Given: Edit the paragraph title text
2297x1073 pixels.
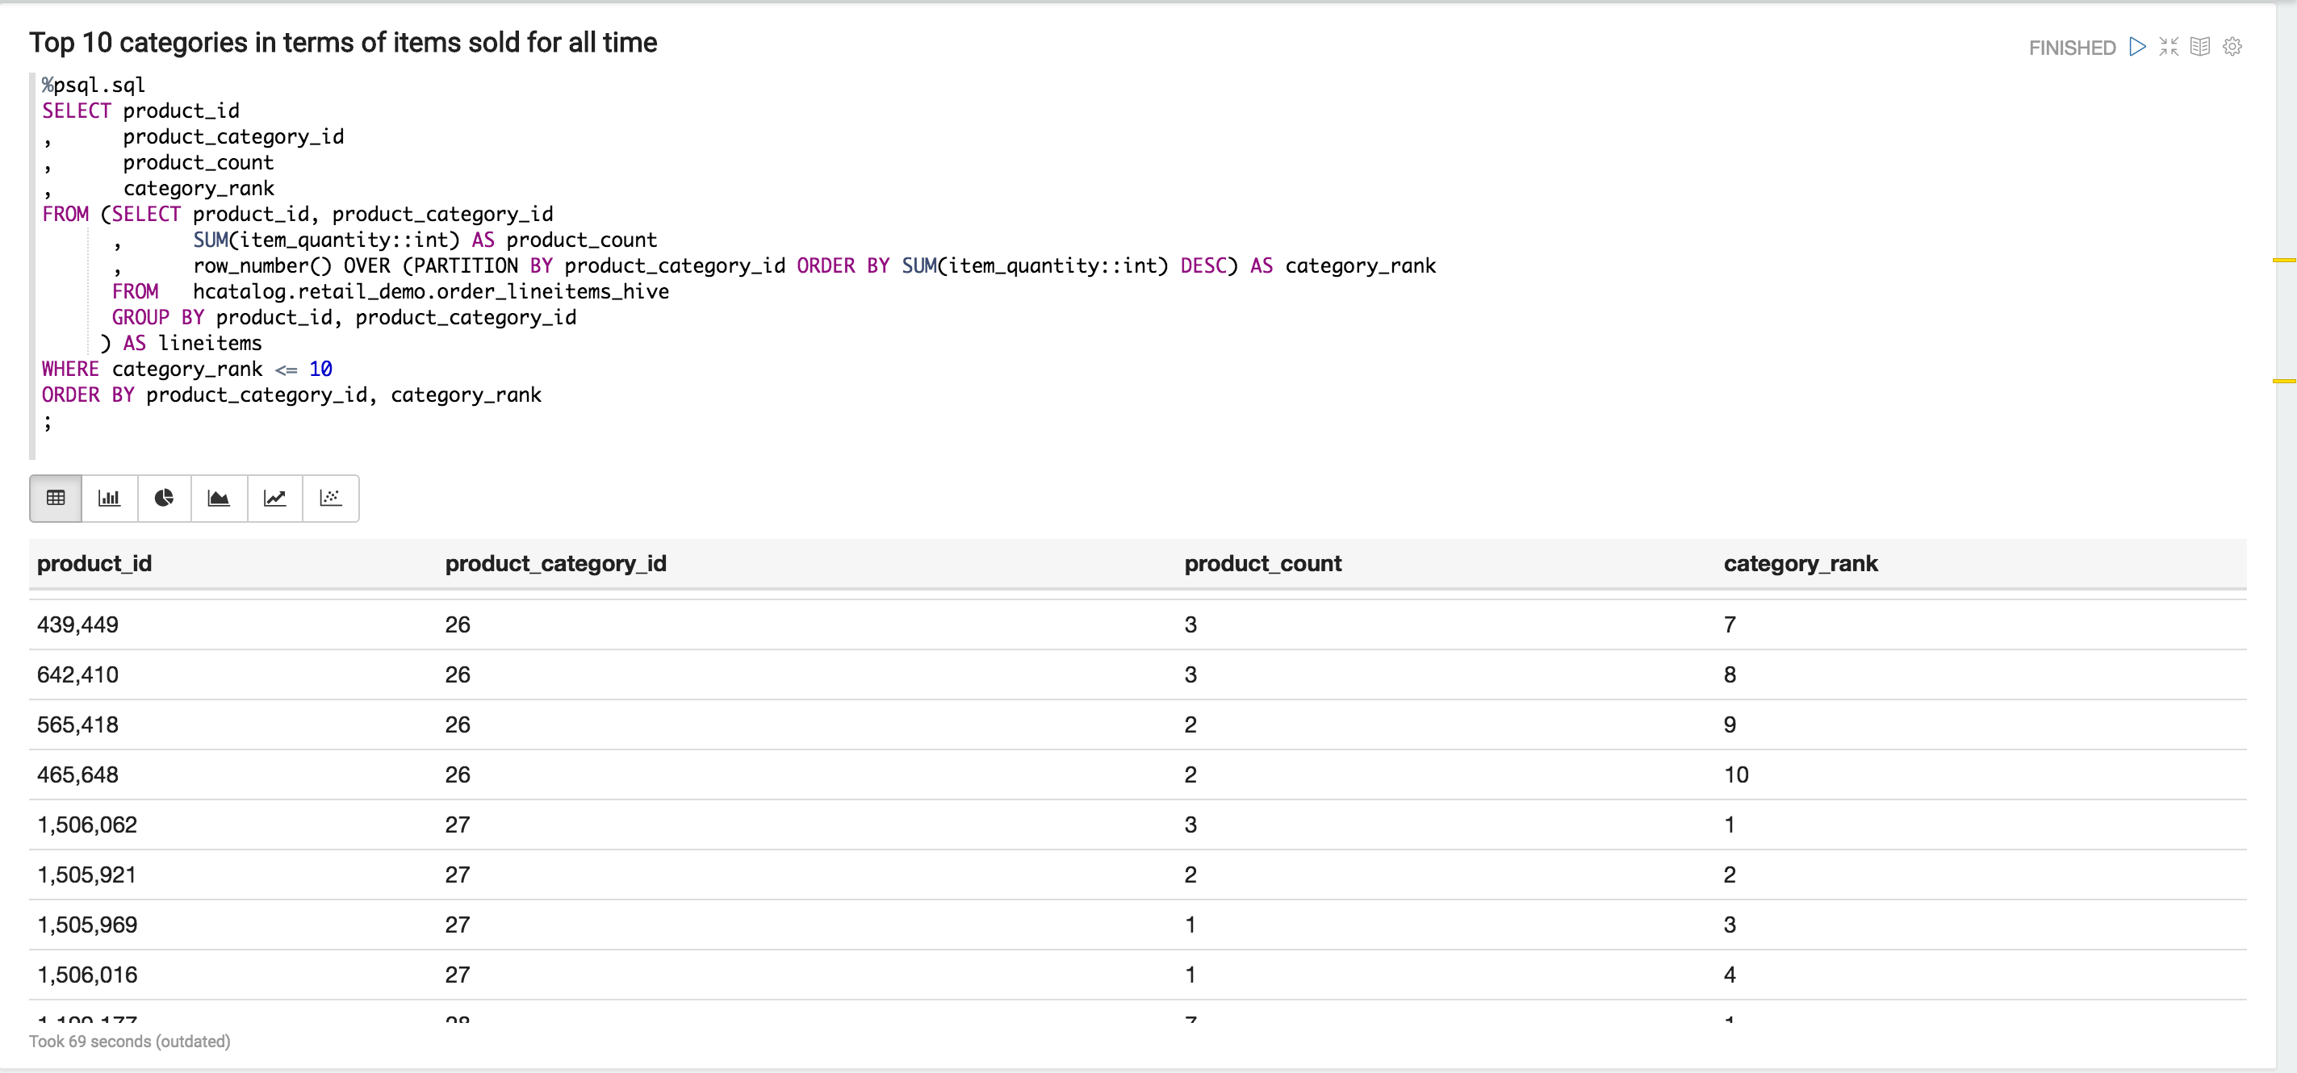Looking at the screenshot, I should [x=342, y=42].
